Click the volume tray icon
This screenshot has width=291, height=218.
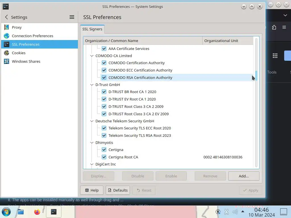[235, 212]
